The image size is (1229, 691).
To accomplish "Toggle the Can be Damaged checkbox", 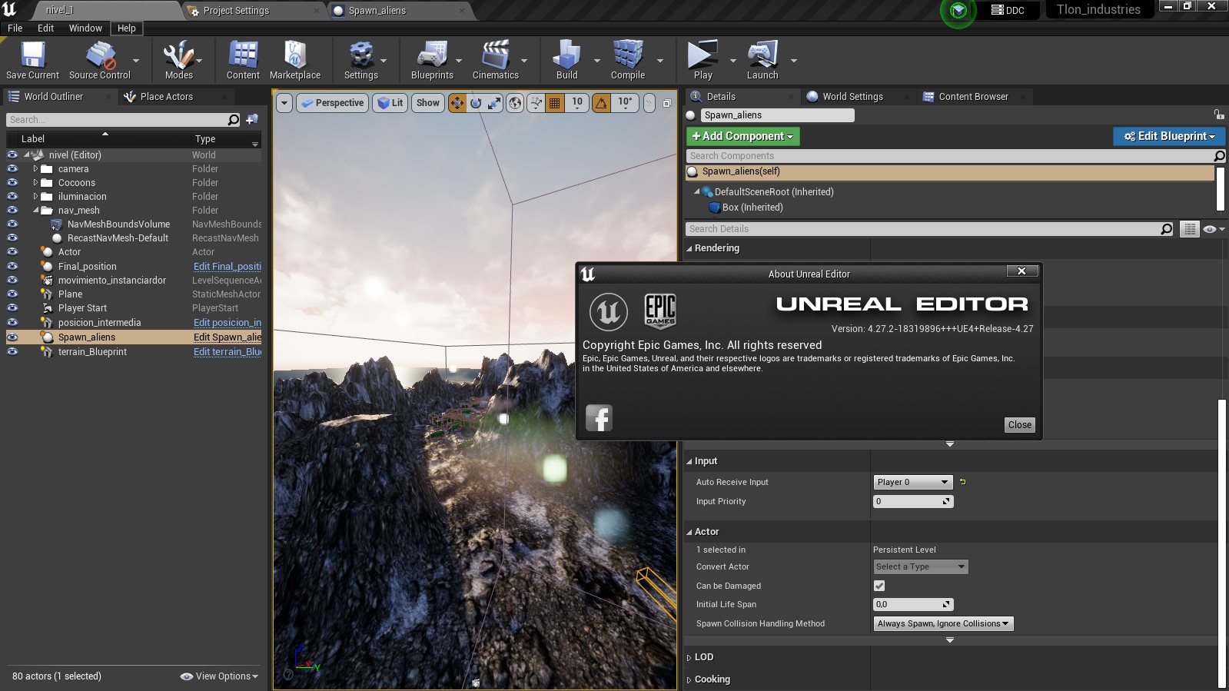I will pyautogui.click(x=879, y=586).
